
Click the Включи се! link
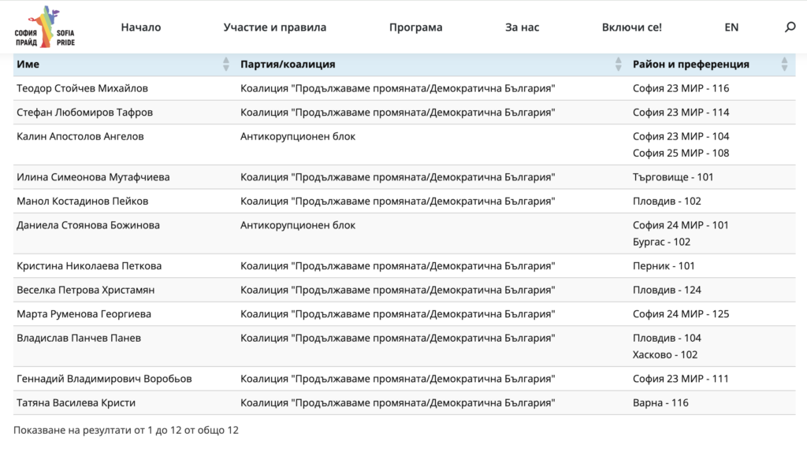click(631, 28)
